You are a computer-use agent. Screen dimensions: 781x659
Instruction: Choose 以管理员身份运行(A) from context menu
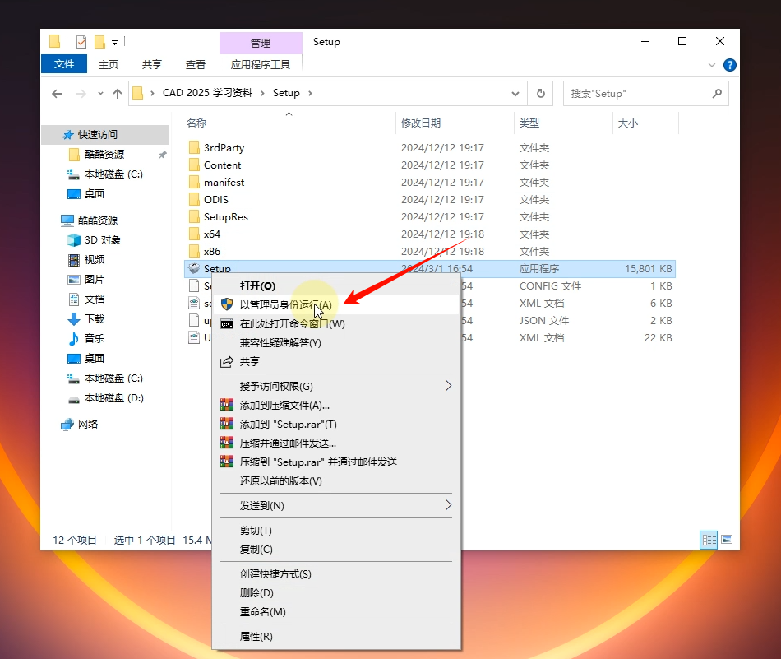coord(285,304)
